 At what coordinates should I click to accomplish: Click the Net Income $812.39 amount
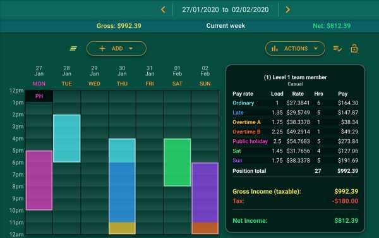[346, 220]
